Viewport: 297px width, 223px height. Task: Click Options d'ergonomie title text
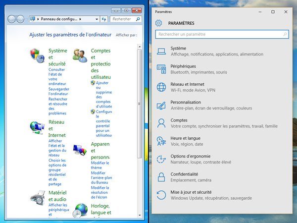[191, 156]
